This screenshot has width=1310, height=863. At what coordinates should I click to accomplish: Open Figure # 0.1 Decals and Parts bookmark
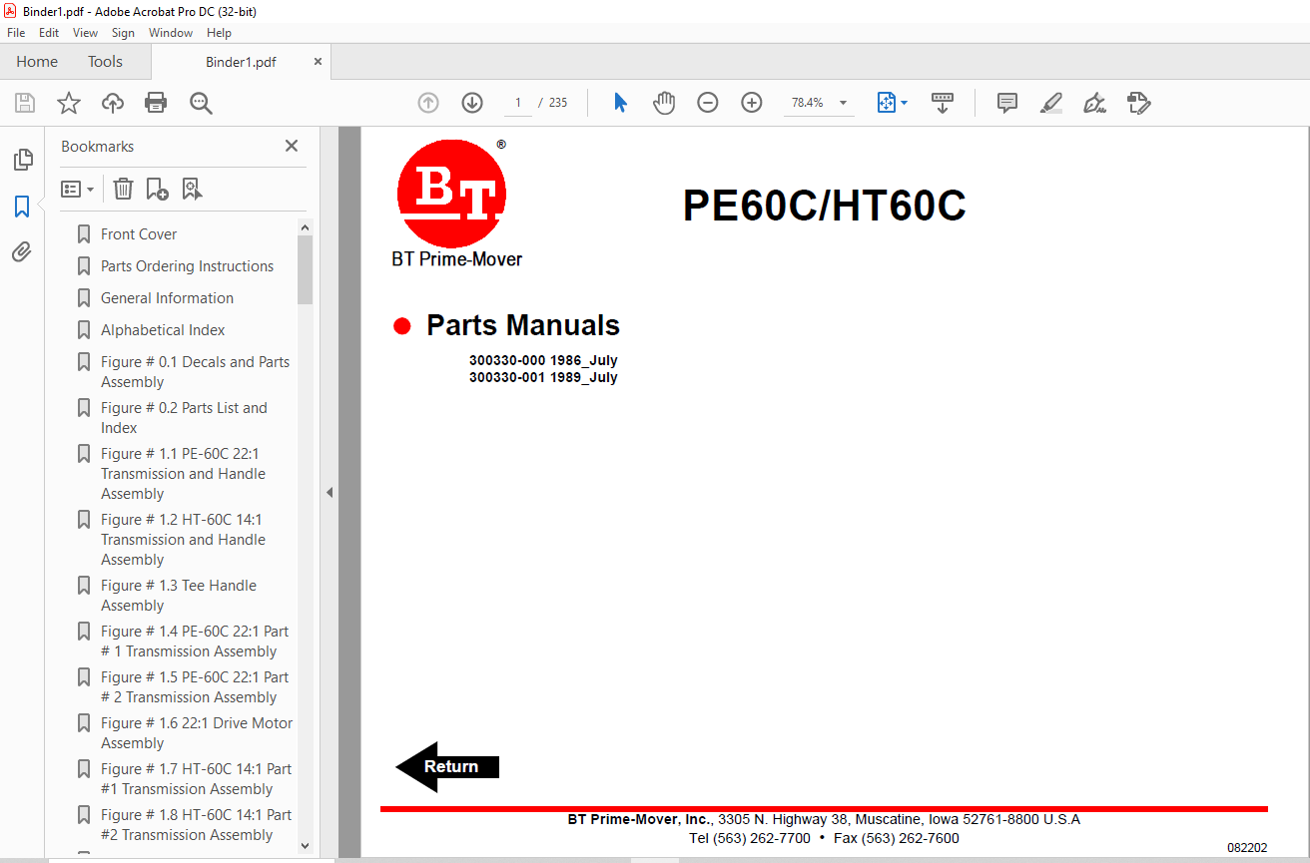click(x=195, y=372)
